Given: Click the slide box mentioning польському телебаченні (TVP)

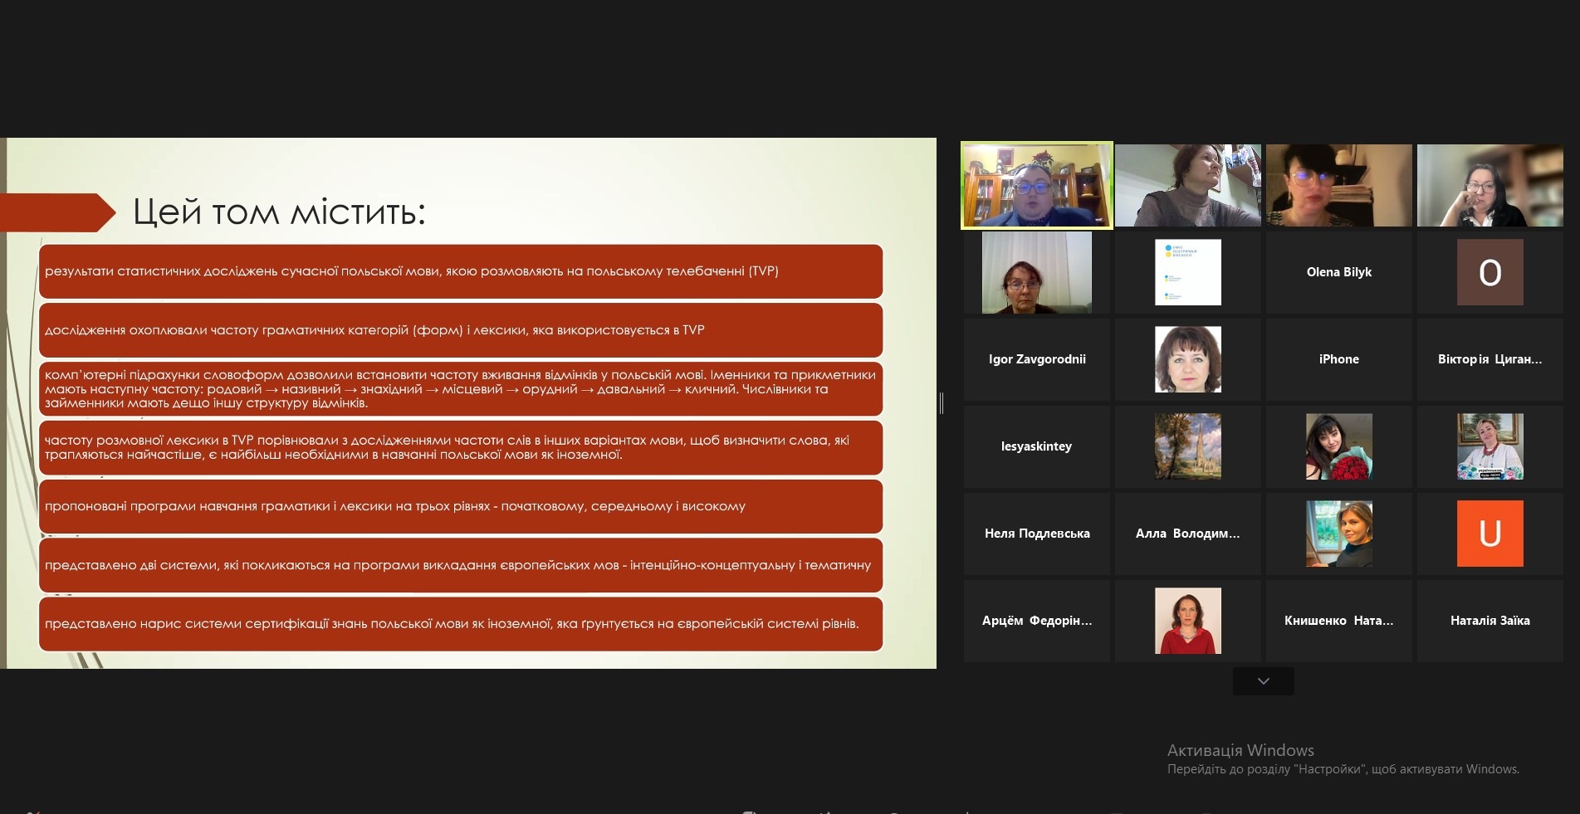Looking at the screenshot, I should [x=460, y=271].
